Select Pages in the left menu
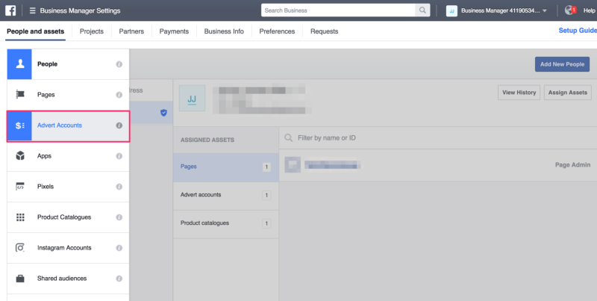597x301 pixels. (68, 95)
